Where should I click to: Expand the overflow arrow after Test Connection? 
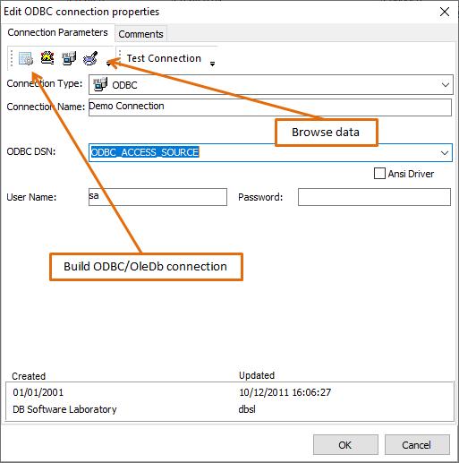(212, 64)
